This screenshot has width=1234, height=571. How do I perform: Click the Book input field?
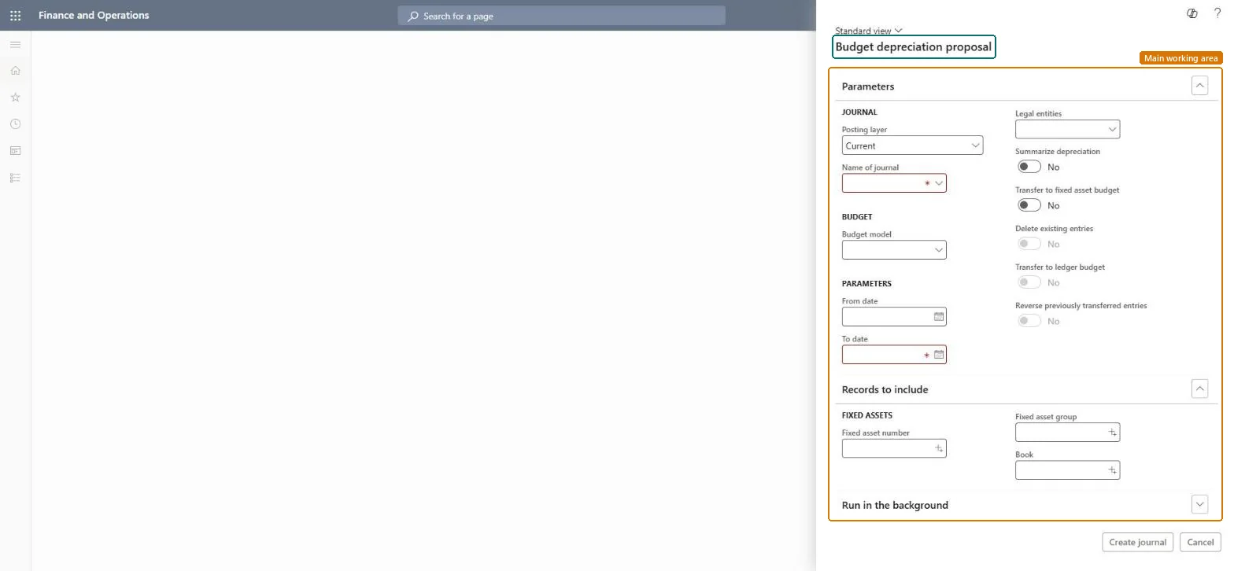click(x=1067, y=470)
